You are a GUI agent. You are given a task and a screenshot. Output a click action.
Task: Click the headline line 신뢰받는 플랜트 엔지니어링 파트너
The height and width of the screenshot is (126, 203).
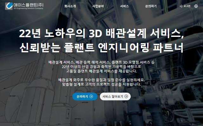(x=101, y=47)
